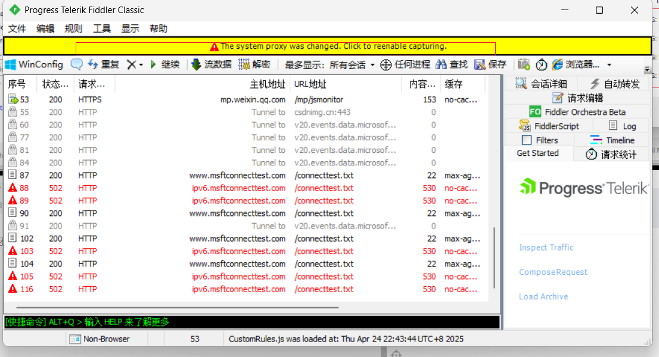Click the 继续 resume button
The image size is (659, 357).
click(164, 65)
